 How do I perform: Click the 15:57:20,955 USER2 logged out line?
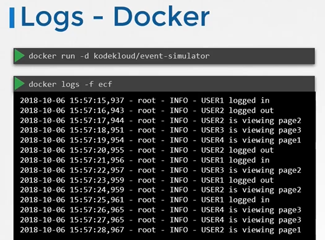(x=147, y=150)
